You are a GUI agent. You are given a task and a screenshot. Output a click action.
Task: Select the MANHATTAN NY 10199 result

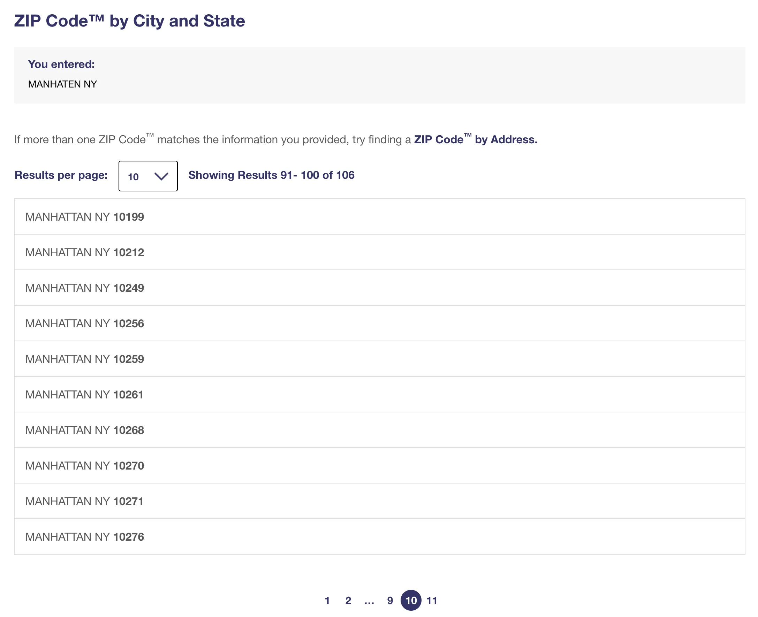coord(85,217)
